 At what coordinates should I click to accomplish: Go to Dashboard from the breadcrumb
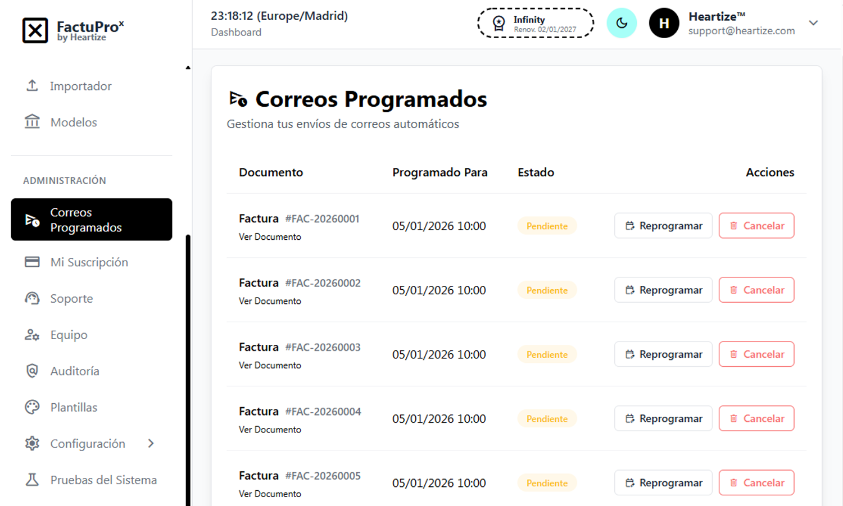236,32
